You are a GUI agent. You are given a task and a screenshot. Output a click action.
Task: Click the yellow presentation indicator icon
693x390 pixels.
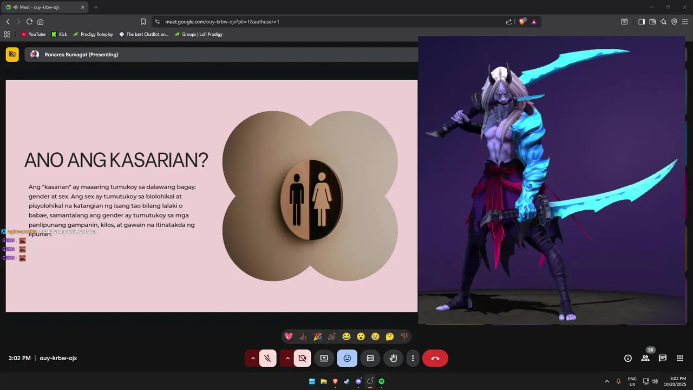tap(12, 54)
